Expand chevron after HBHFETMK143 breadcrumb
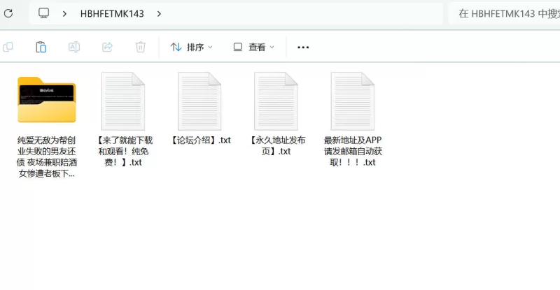560x290 pixels. click(x=159, y=14)
